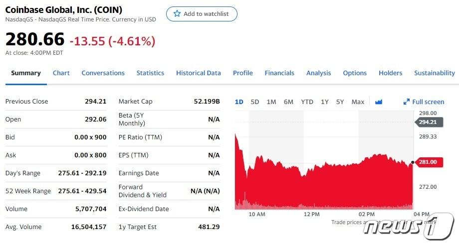
Task: Open the Options tab
Action: click(355, 73)
